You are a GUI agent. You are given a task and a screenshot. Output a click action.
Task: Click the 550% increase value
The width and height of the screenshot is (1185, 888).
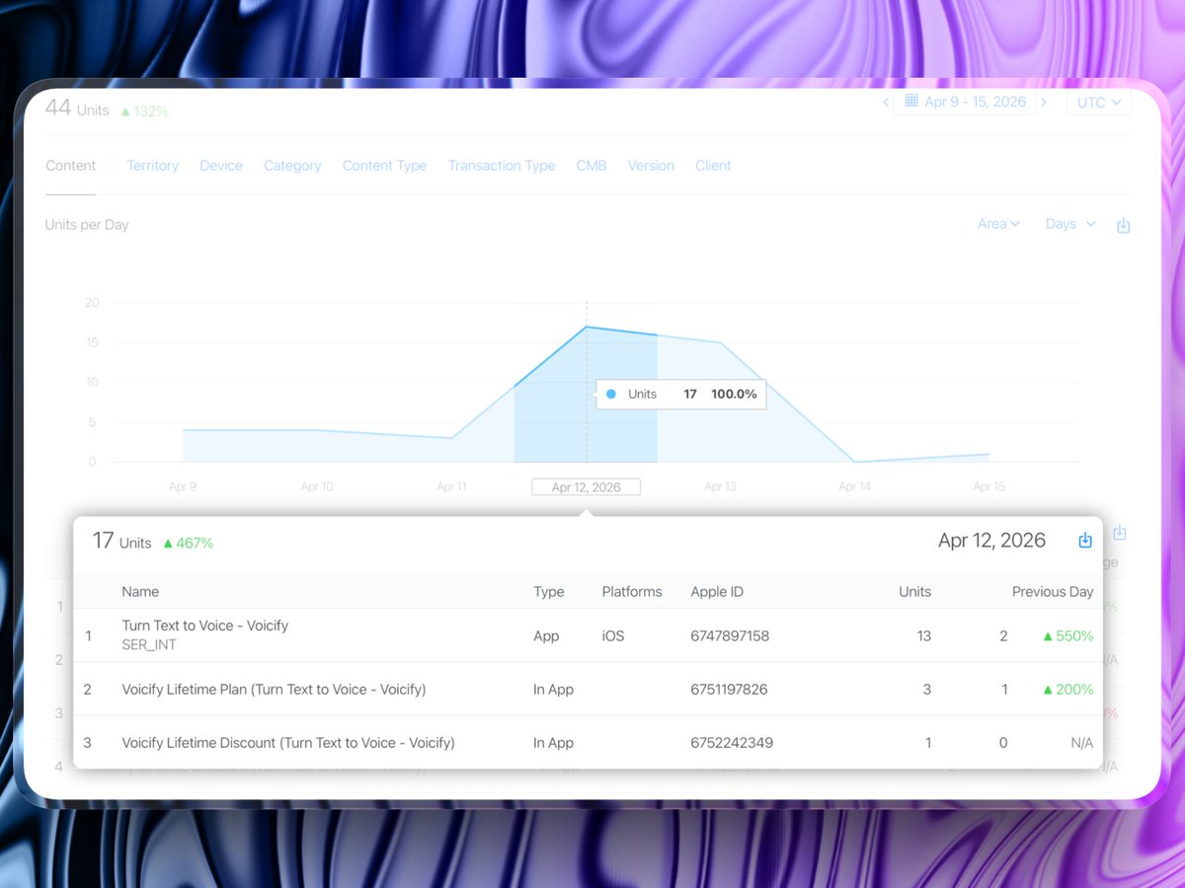point(1067,636)
